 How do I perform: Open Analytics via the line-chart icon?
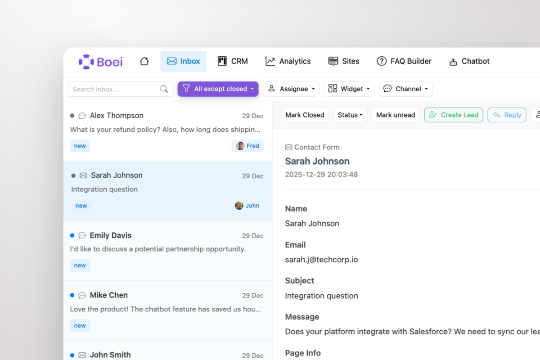point(270,61)
